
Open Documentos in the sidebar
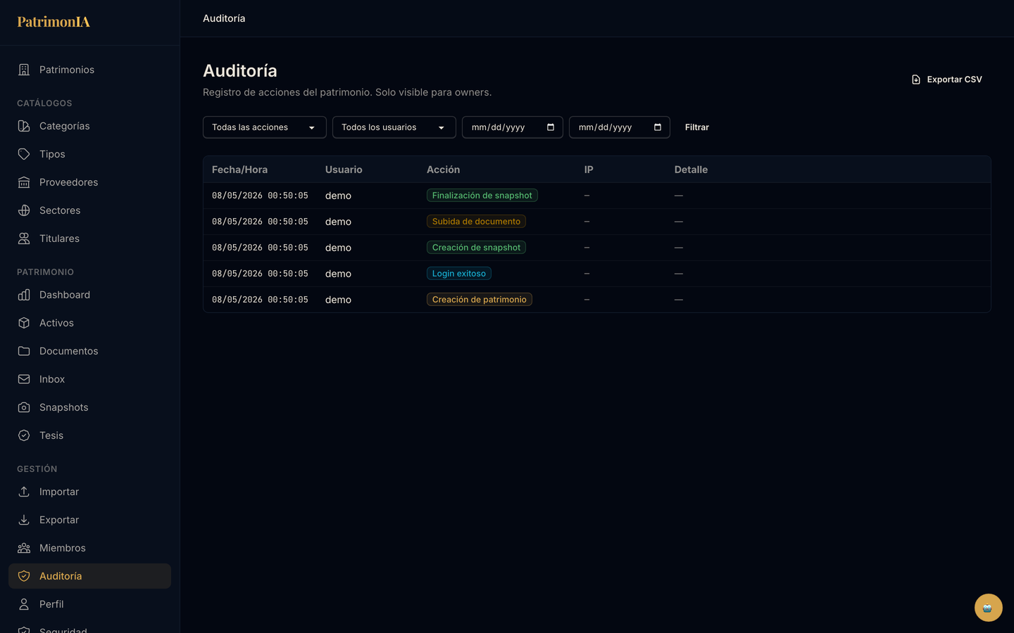click(89, 351)
